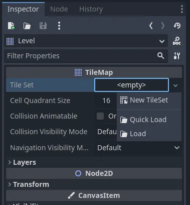Switch to the History tab
This screenshot has width=190, height=205.
(91, 9)
